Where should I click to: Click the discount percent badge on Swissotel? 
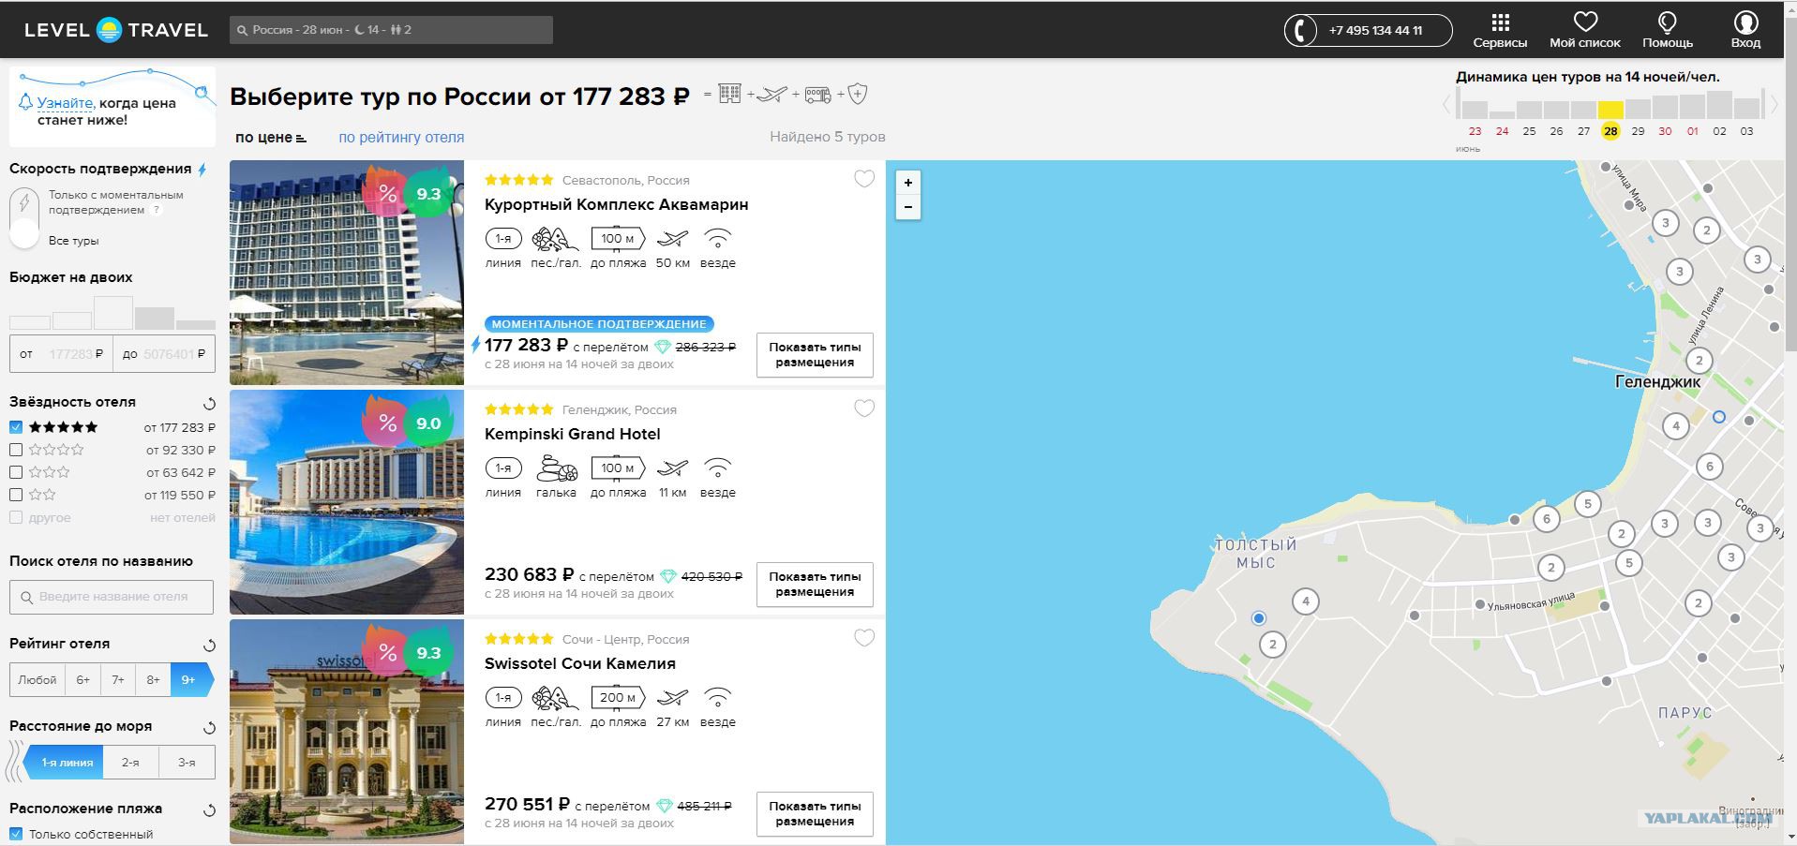click(x=386, y=651)
